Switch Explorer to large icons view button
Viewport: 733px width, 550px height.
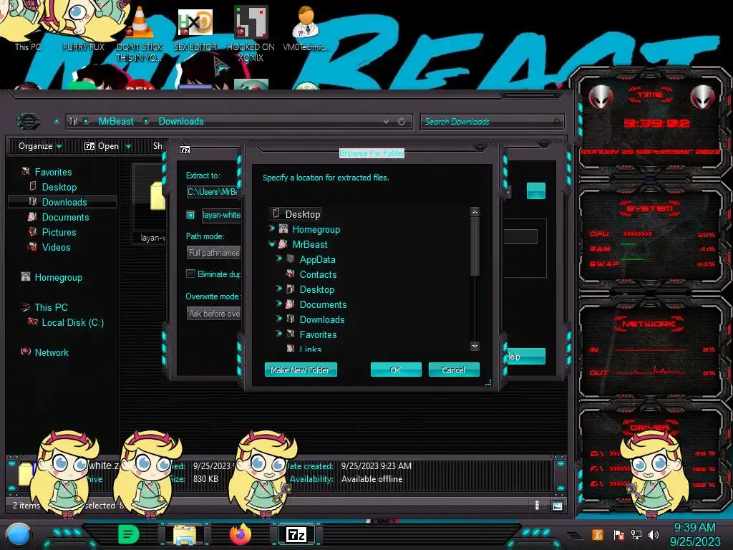(x=557, y=506)
